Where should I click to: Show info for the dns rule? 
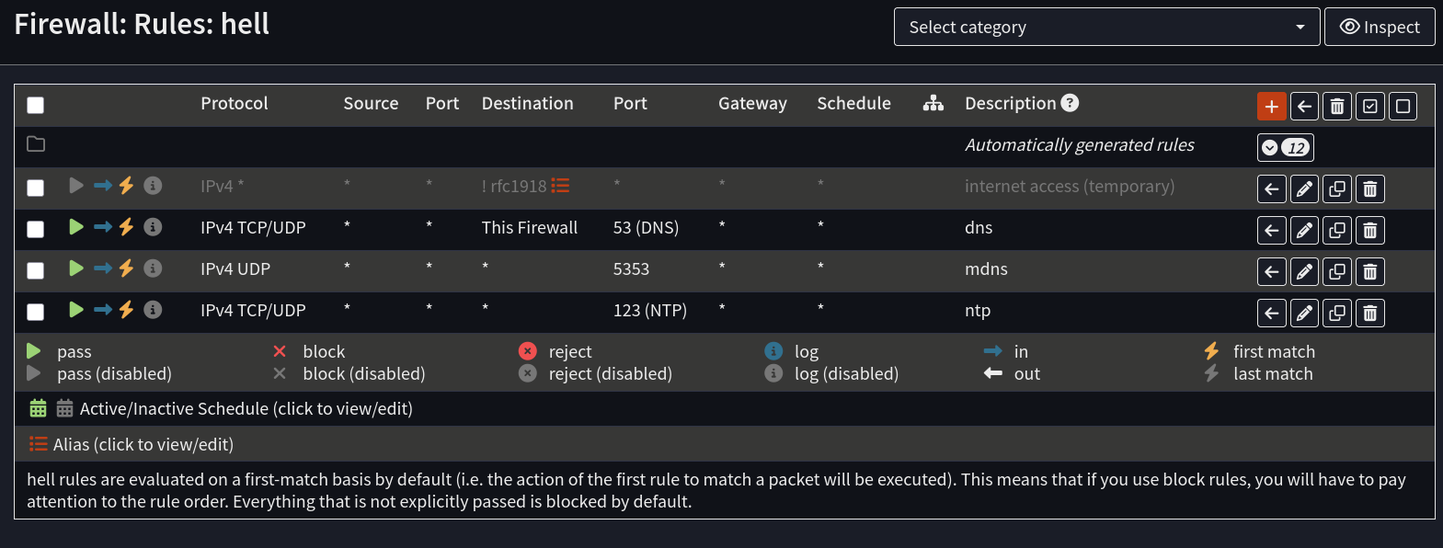coord(153,226)
